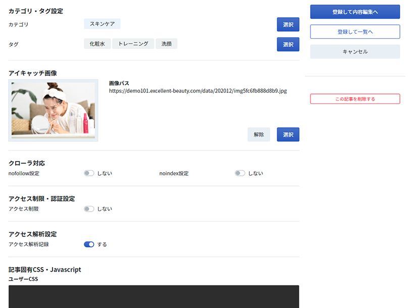Click the アクセス制限・認証設定 heading
The image size is (409, 308).
pos(42,199)
